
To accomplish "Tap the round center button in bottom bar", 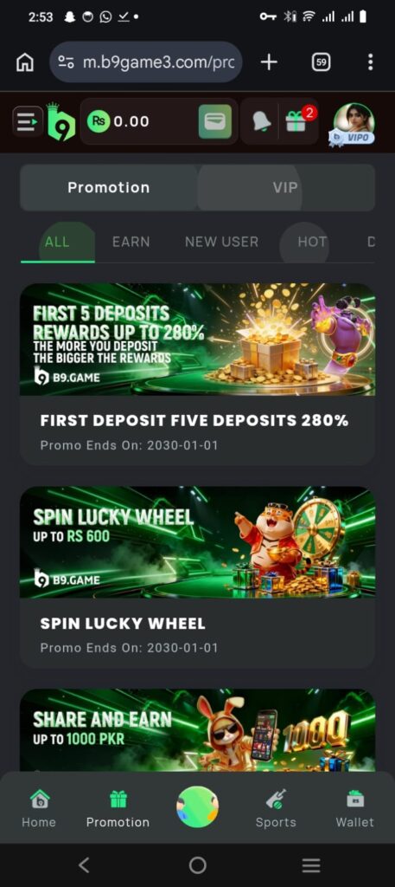I will 197,807.
